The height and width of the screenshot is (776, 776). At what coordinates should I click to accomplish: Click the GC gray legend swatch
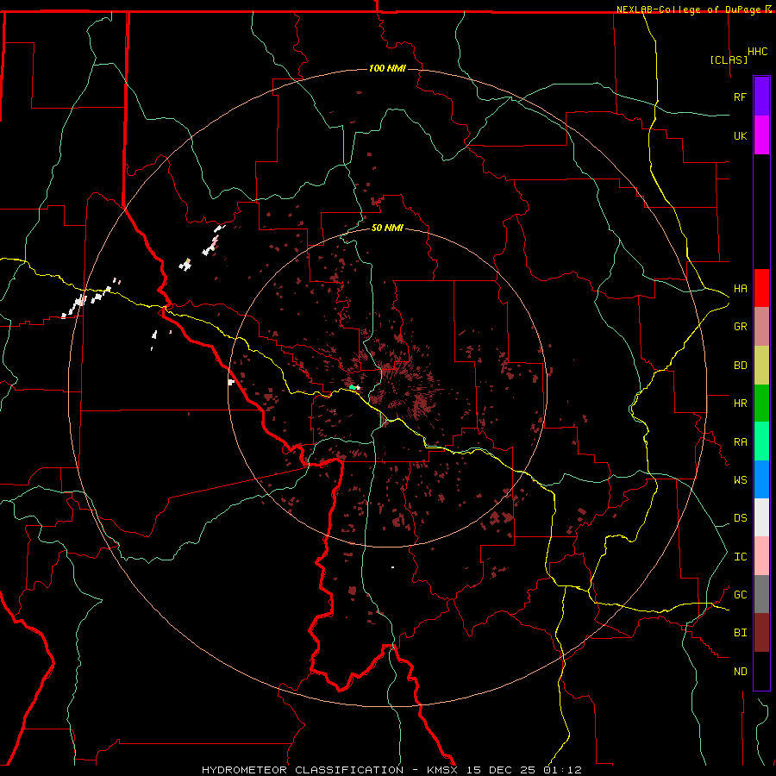click(x=761, y=594)
